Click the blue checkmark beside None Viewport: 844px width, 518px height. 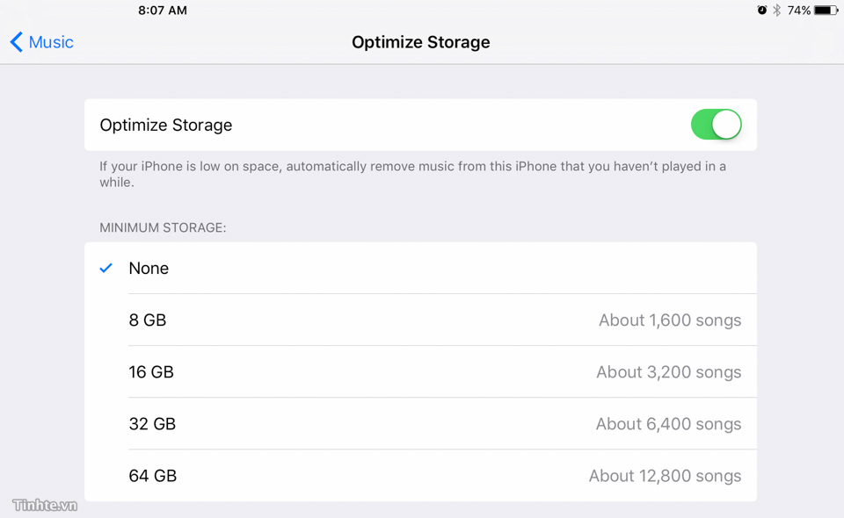click(106, 268)
